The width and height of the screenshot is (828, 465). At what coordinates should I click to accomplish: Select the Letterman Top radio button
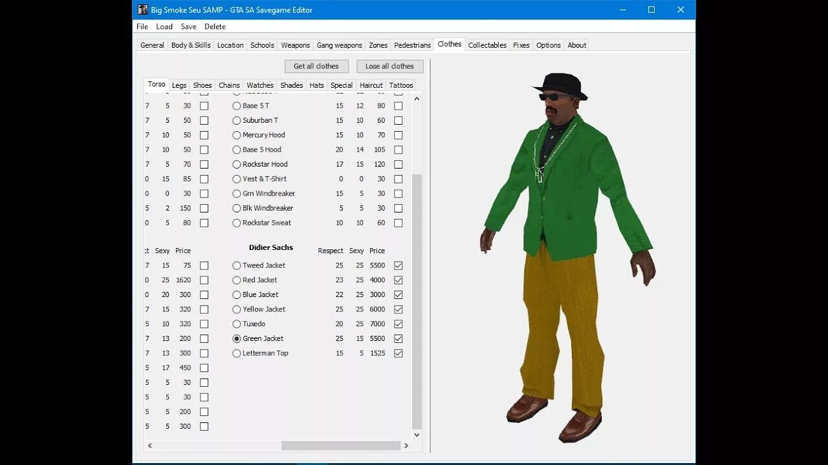click(237, 353)
